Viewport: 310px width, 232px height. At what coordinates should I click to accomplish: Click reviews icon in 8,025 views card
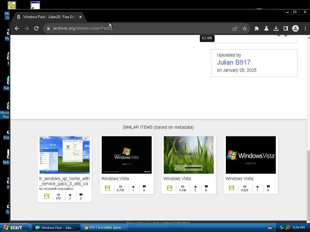point(268,187)
